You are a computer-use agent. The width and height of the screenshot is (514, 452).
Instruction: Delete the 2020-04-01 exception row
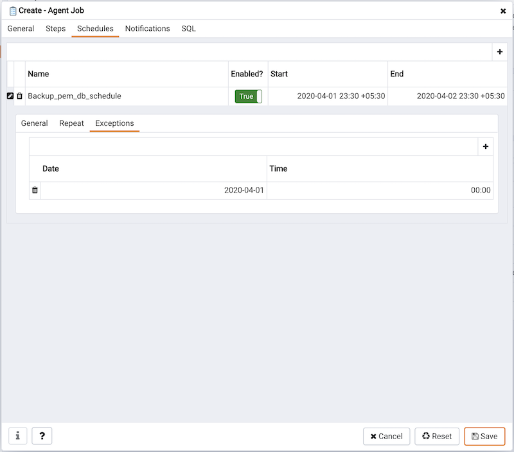pos(35,190)
